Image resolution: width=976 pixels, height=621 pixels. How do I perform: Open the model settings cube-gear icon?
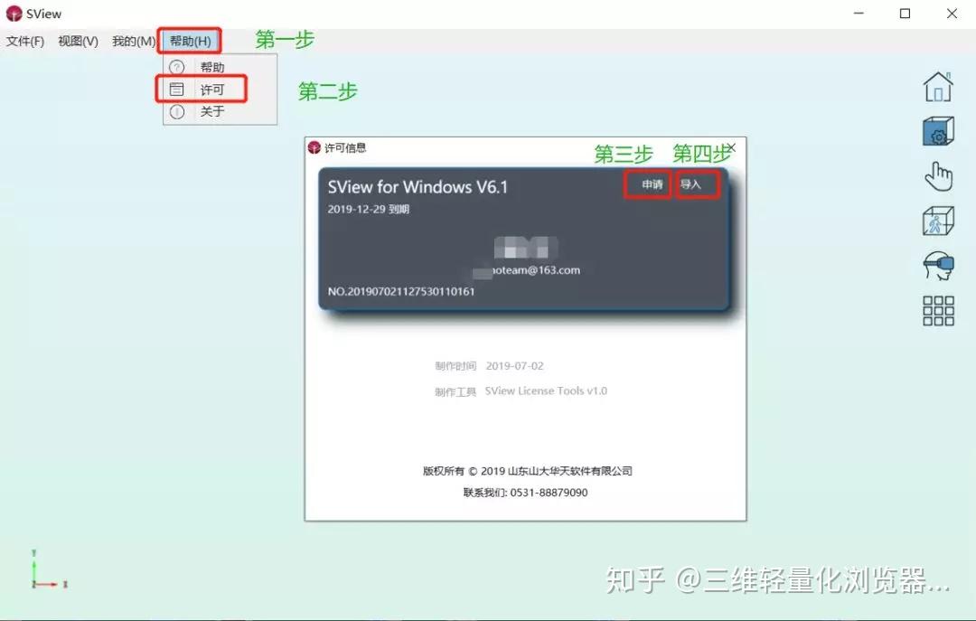(x=938, y=130)
